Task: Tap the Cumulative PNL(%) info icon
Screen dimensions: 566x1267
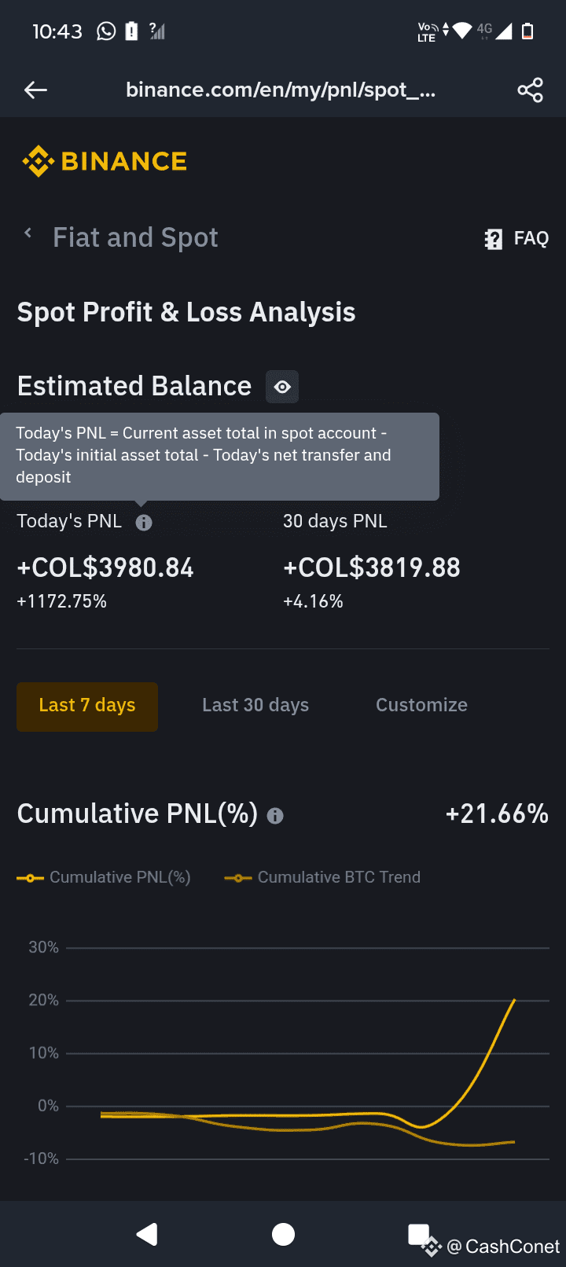Action: (x=275, y=816)
